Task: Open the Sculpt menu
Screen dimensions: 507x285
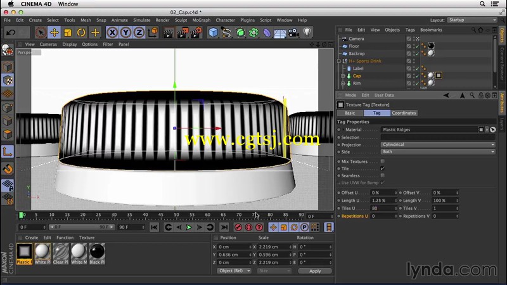Action: pos(181,20)
